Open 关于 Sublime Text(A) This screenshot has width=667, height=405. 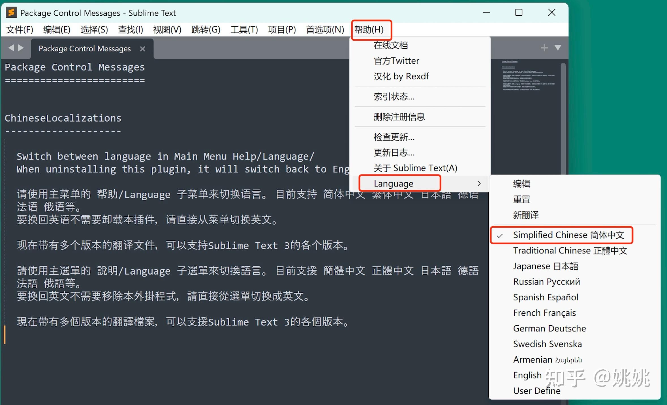click(415, 168)
